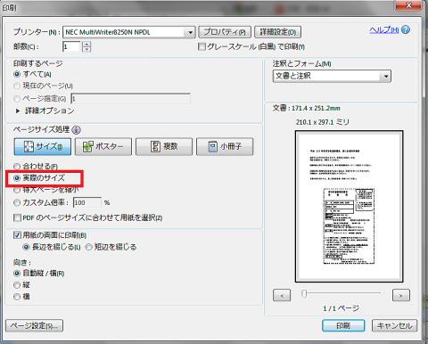
Task: Go to previous preview page arrow
Action: pos(282,295)
